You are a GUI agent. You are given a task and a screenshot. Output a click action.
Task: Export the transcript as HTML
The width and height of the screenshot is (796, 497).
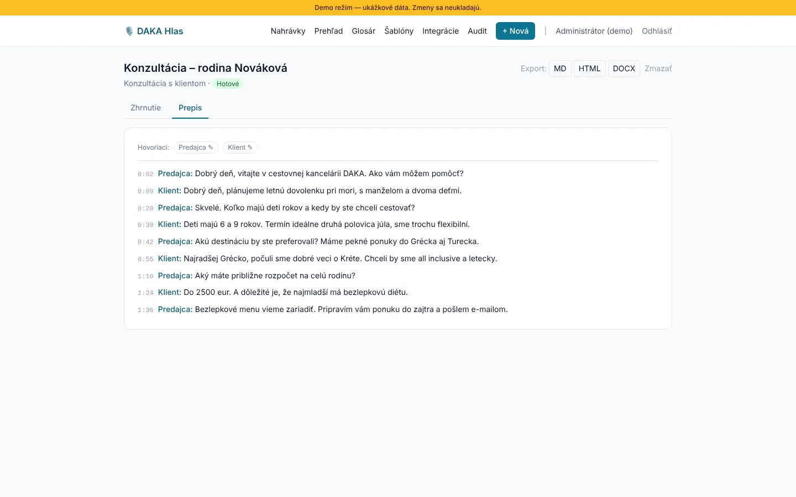click(589, 68)
